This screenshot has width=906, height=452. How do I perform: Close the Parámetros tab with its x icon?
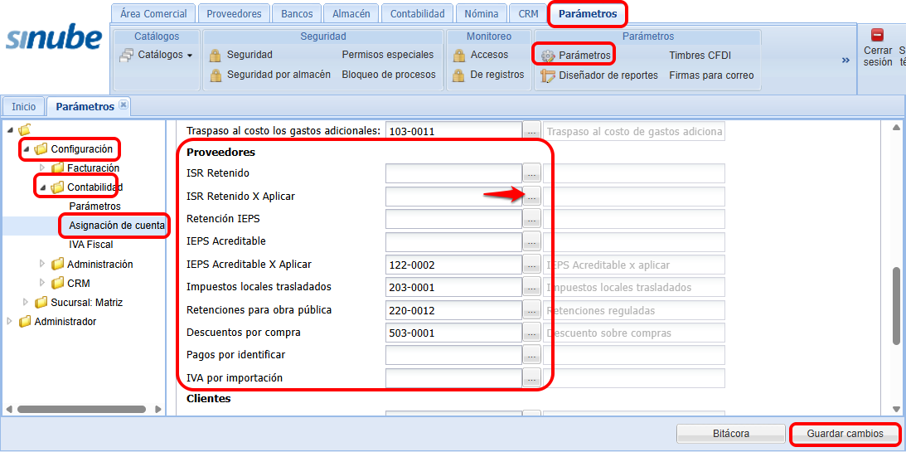(x=123, y=104)
